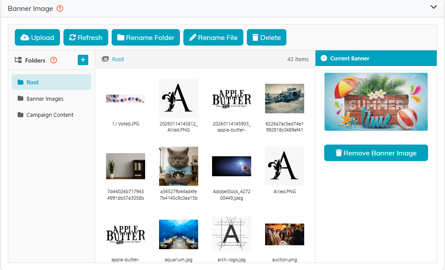Image resolution: width=445 pixels, height=270 pixels.
Task: Click the Refresh button
Action: (86, 37)
